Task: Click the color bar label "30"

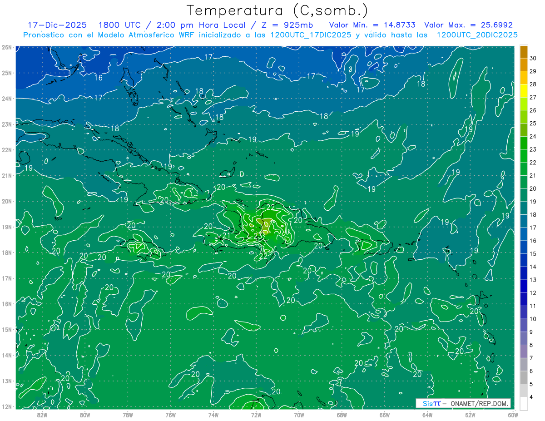Action: click(x=533, y=58)
